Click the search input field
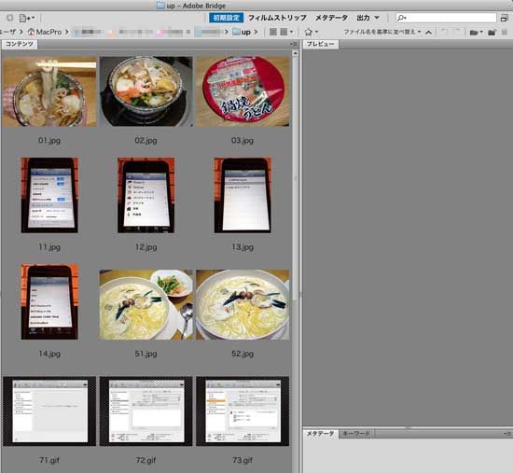 pyautogui.click(x=446, y=18)
